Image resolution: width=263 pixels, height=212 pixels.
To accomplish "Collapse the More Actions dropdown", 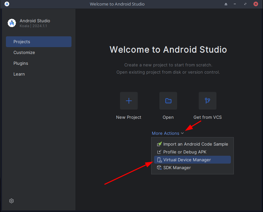I will point(168,133).
